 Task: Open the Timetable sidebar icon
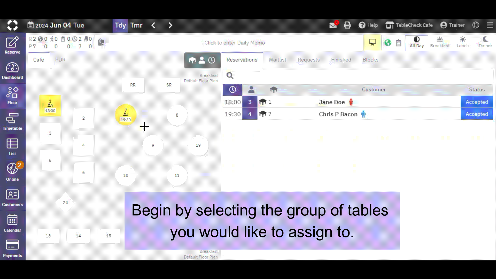[x=12, y=121]
